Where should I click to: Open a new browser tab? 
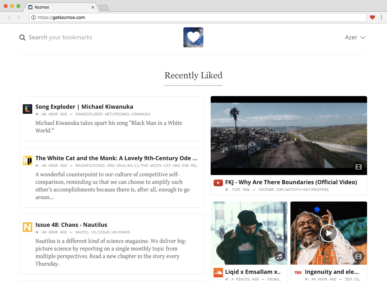click(104, 8)
